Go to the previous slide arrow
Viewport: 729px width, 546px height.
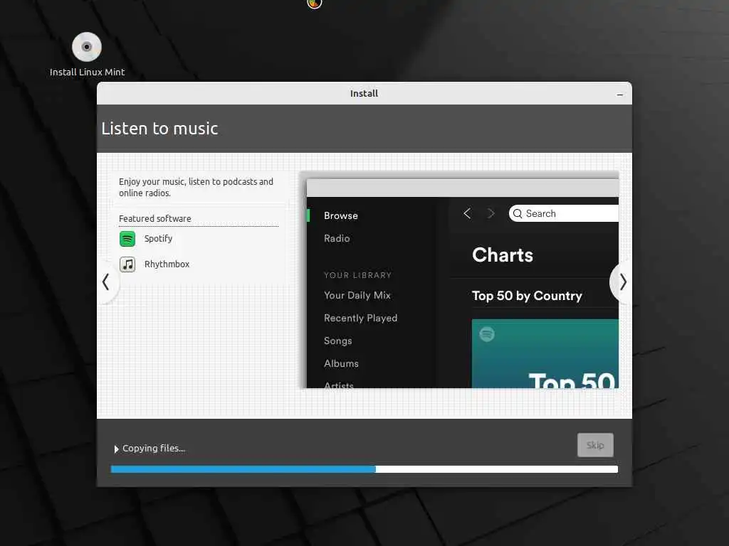click(107, 282)
